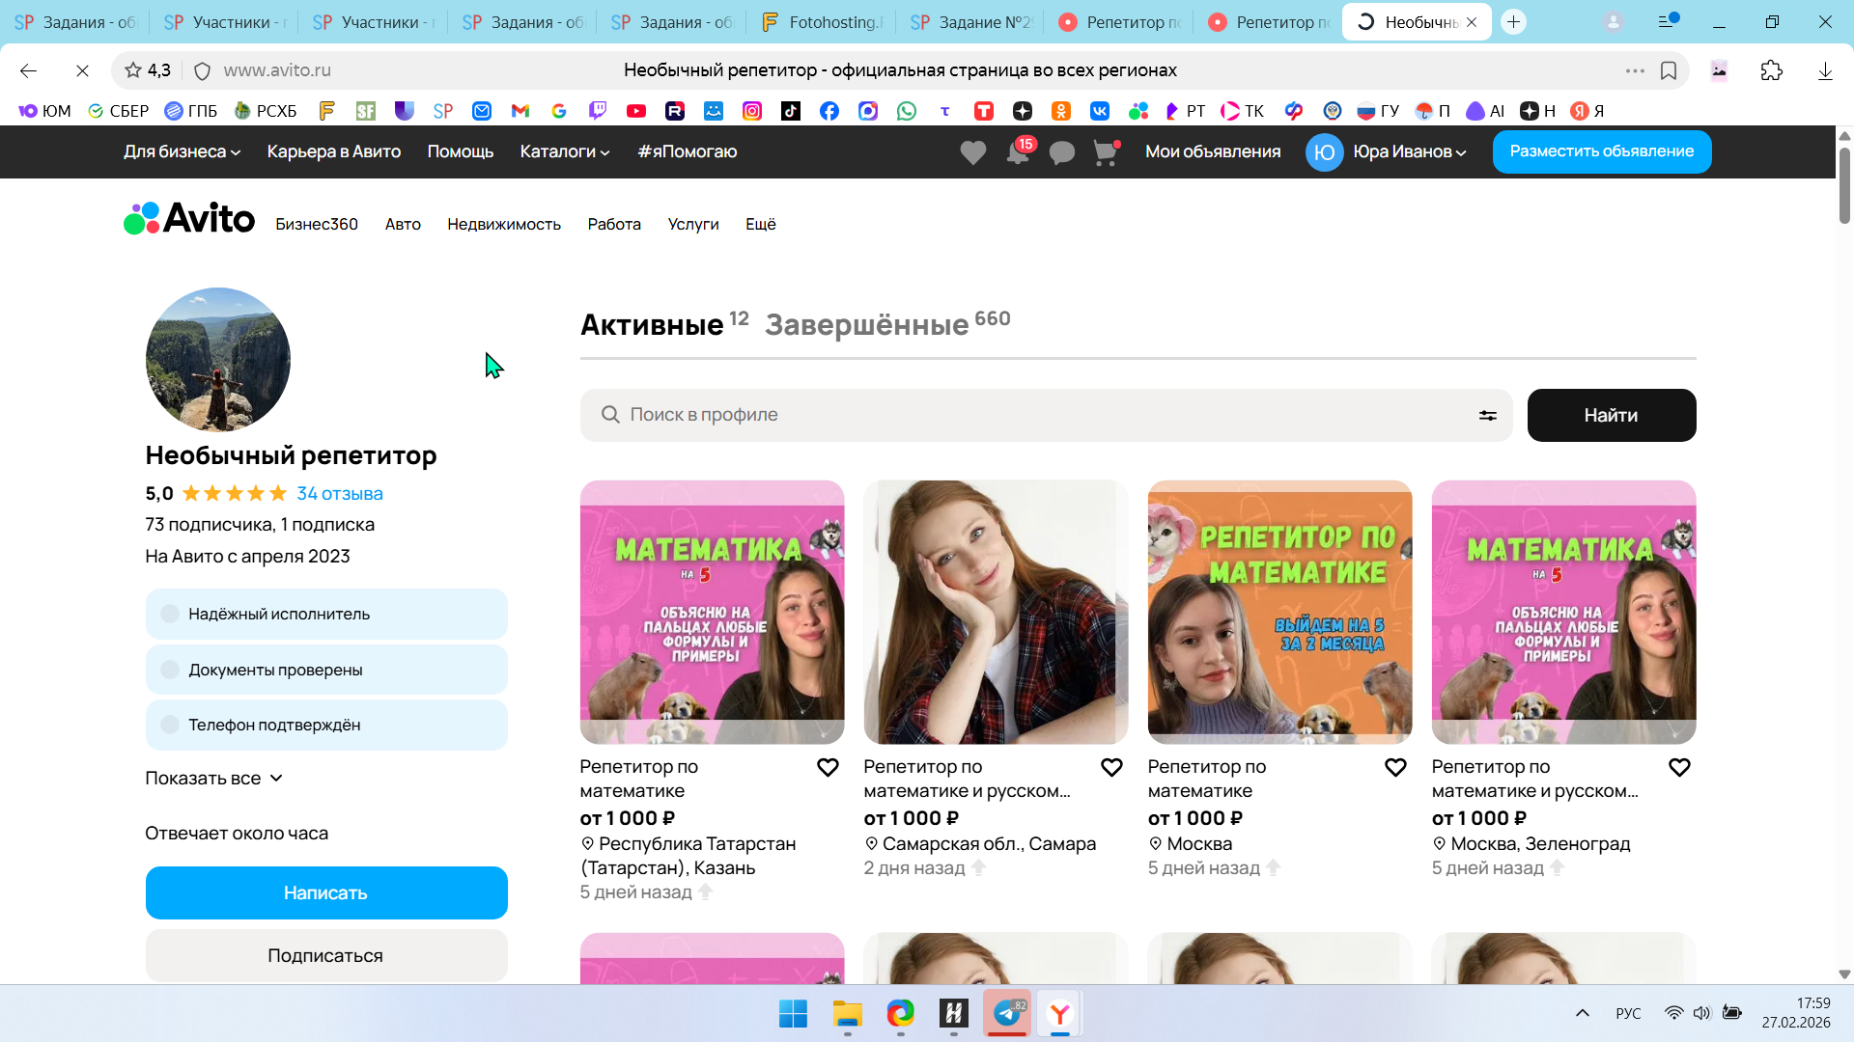Image resolution: width=1854 pixels, height=1042 pixels.
Task: Favorite the Kazan math tutor listing heart
Action: 828,767
